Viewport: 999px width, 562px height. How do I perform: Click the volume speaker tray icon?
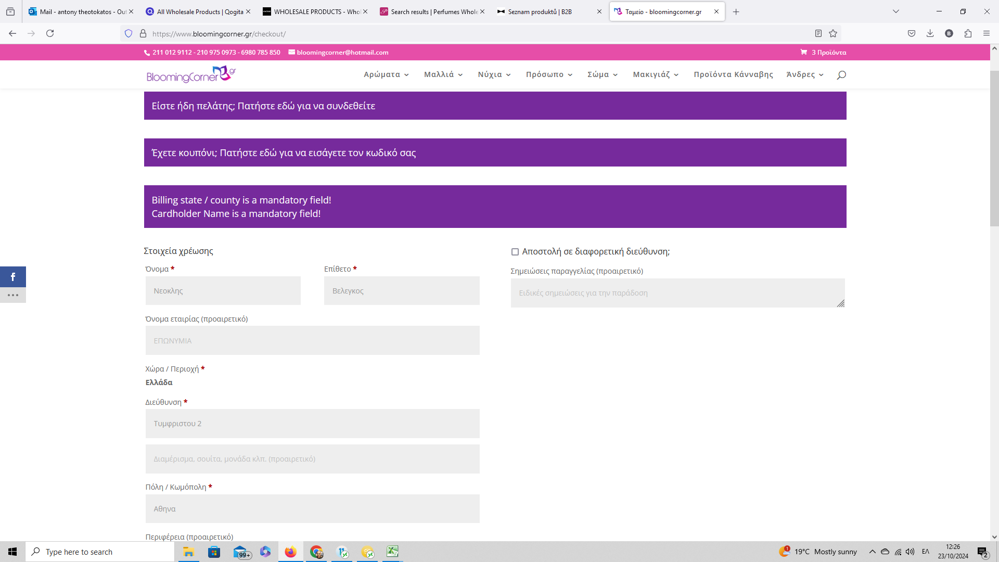pos(910,552)
